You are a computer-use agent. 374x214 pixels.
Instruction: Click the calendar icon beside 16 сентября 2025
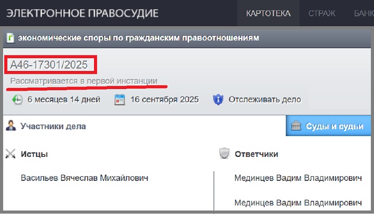[x=120, y=99]
